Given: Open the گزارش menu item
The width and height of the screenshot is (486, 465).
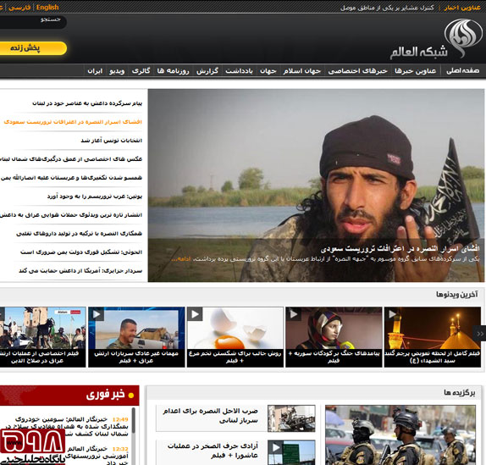Looking at the screenshot, I should point(207,71).
